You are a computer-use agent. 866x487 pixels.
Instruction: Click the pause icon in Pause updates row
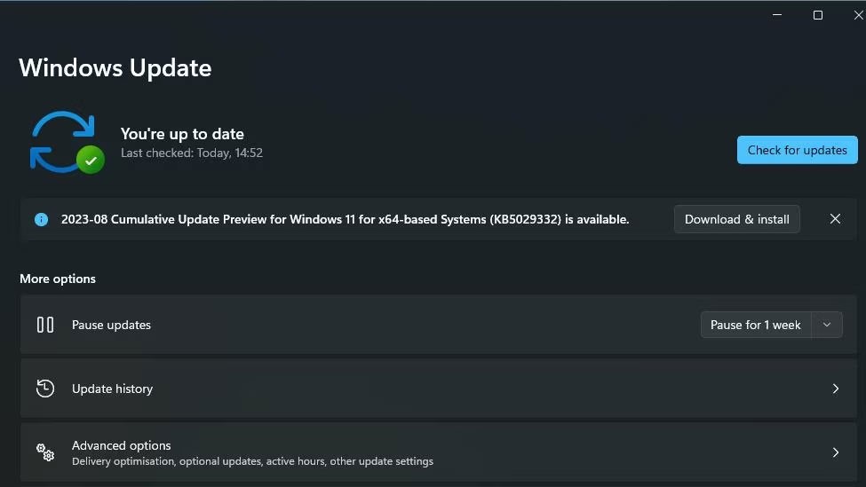[x=45, y=325]
